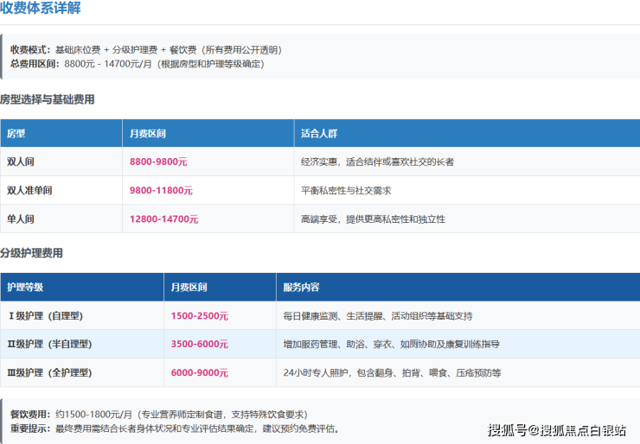Click the 收费模式 description line

click(145, 50)
